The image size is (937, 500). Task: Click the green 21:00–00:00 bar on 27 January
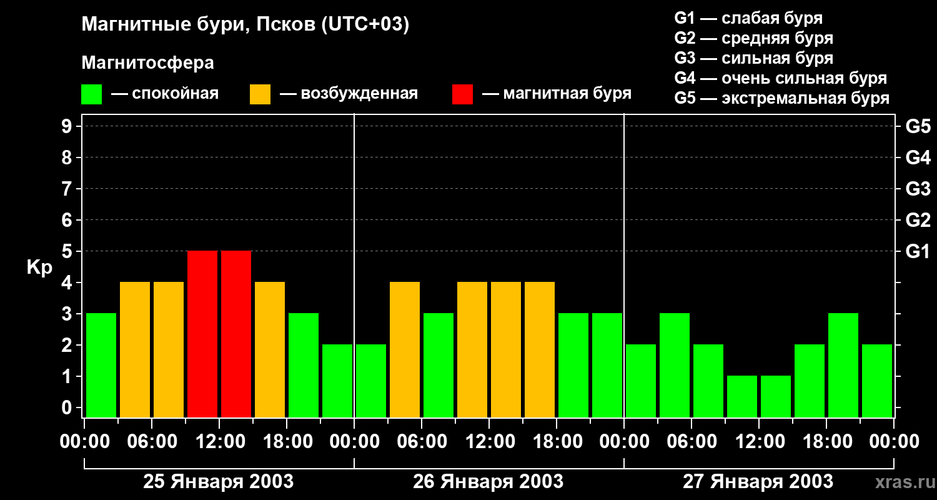pos(877,381)
